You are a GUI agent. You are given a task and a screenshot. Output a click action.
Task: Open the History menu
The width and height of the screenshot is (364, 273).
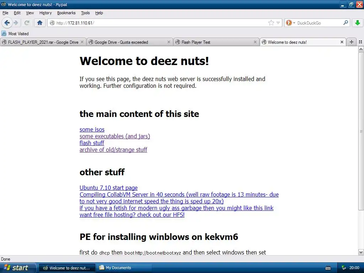(x=45, y=13)
